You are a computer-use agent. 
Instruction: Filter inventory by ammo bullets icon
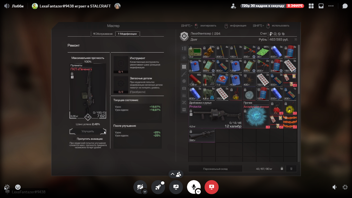[184, 95]
